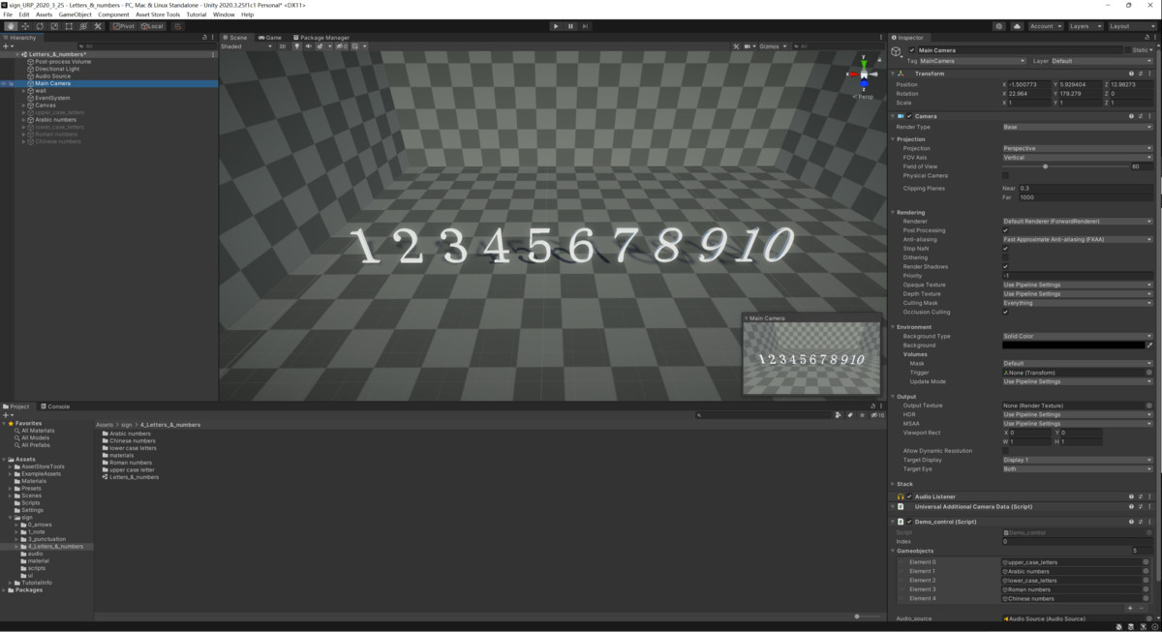Click the Background color eyedropper icon
The width and height of the screenshot is (1162, 632).
pos(1149,346)
